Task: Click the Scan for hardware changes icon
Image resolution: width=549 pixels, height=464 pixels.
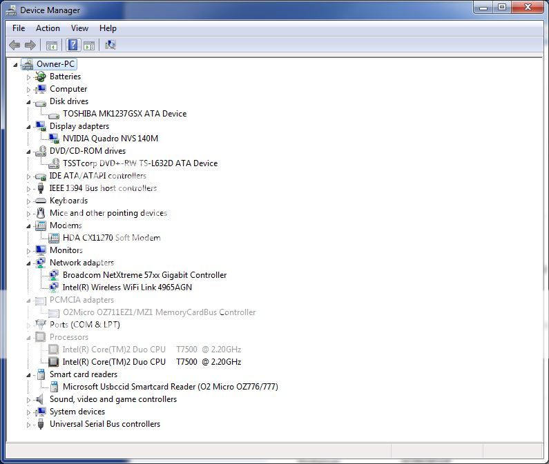Action: tap(110, 45)
